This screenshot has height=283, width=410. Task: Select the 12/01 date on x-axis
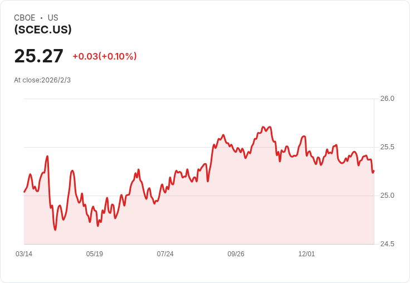307,254
